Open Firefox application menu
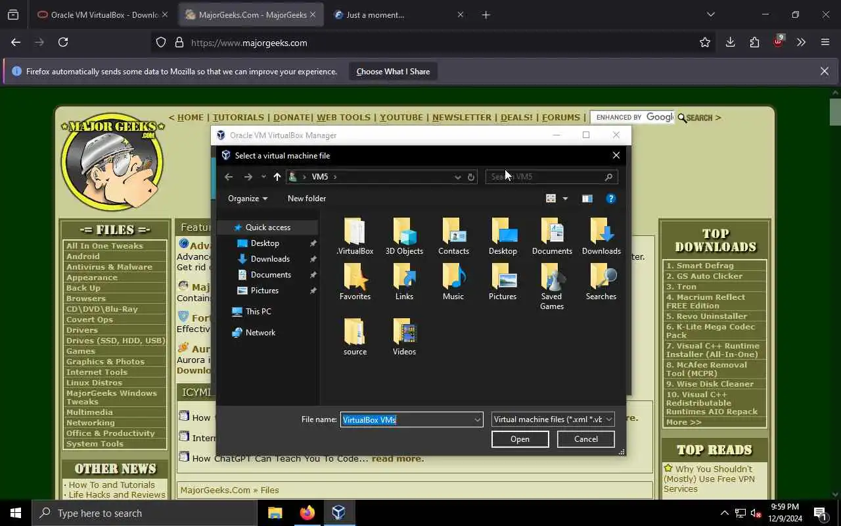The height and width of the screenshot is (526, 841). [x=825, y=42]
